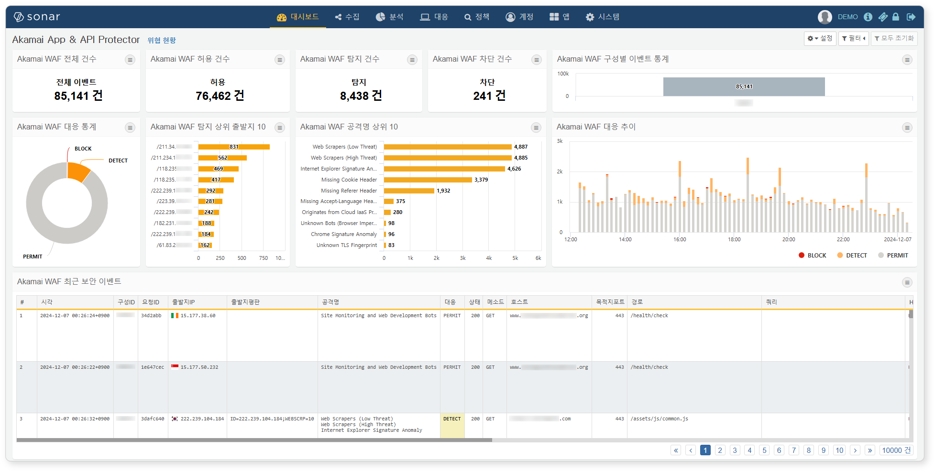Open the 앱 menu

(560, 17)
